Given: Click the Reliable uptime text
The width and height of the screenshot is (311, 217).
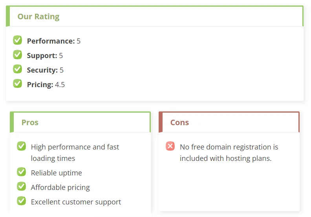Looking at the screenshot, I should [56, 173].
